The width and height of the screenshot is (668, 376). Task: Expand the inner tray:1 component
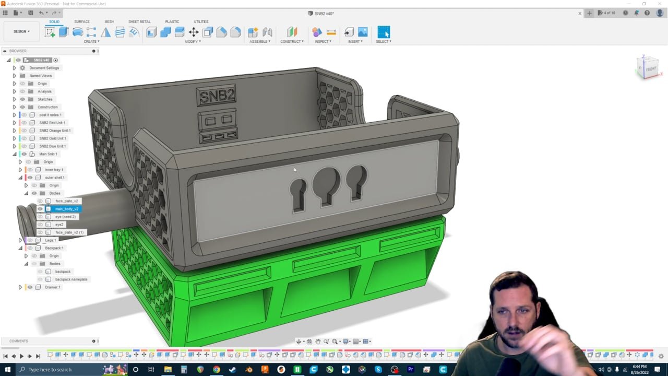tap(20, 170)
